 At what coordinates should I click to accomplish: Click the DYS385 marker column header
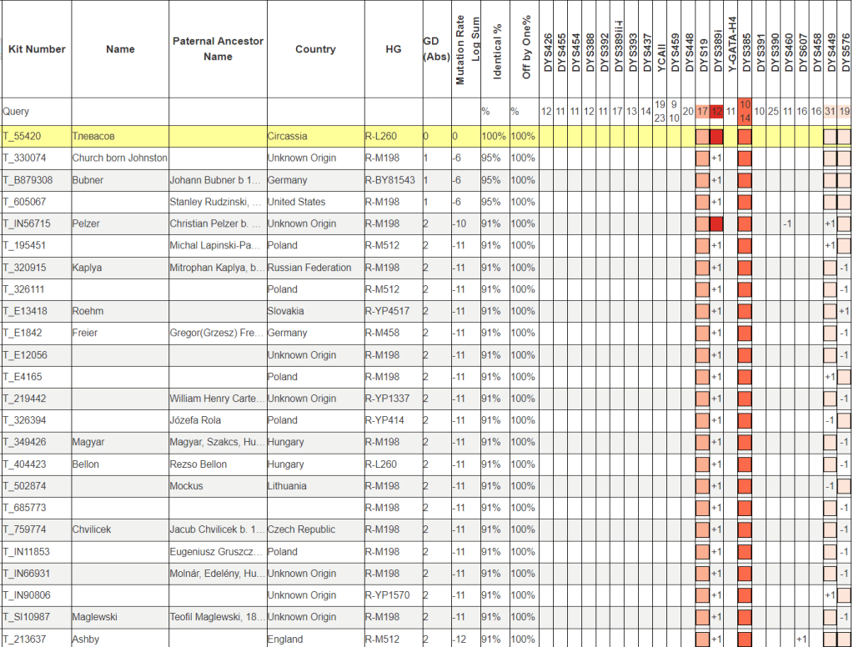[x=746, y=49]
